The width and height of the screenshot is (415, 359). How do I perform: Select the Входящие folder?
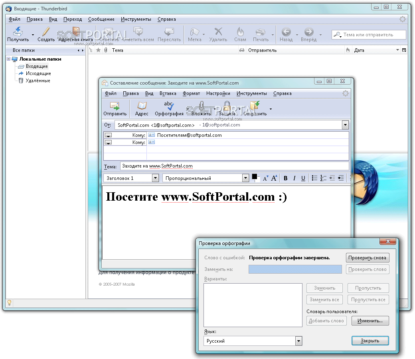37,66
